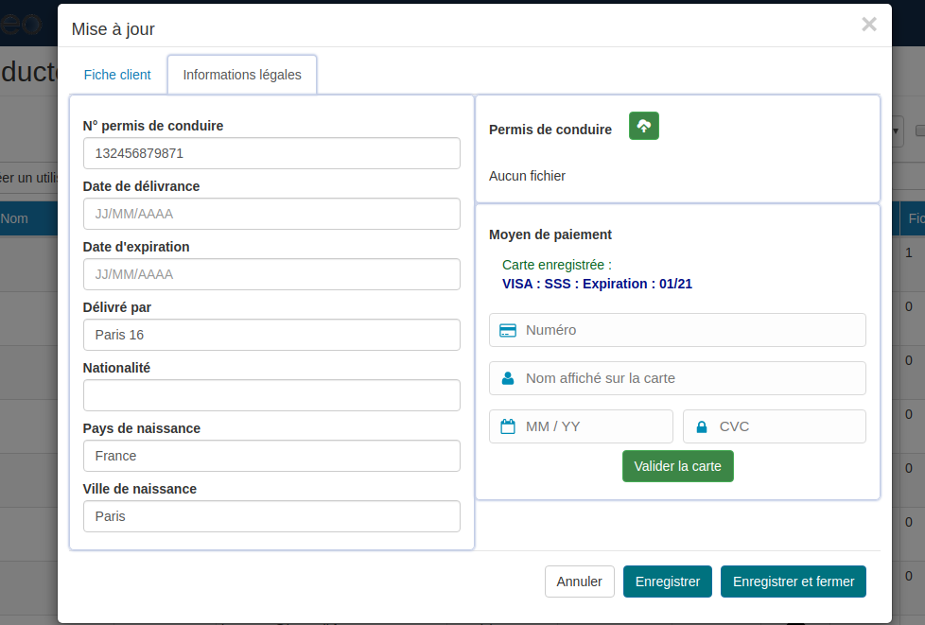Click the driving licence upload cloud icon

click(644, 126)
